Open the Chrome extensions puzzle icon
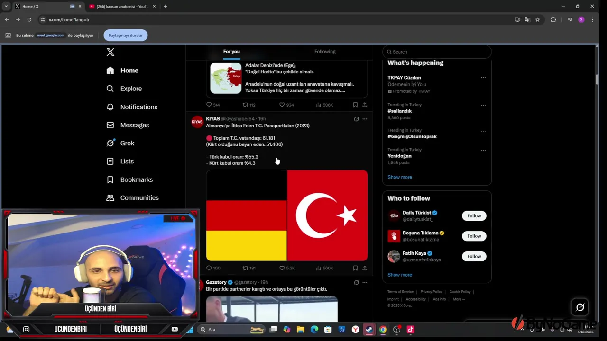Screen dimensions: 607x341 pos(553,20)
